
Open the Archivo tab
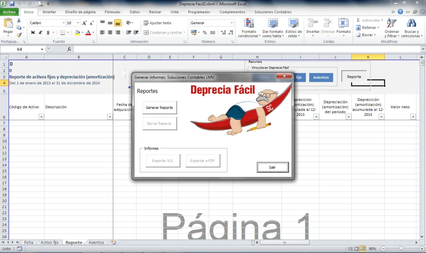[x=10, y=12]
